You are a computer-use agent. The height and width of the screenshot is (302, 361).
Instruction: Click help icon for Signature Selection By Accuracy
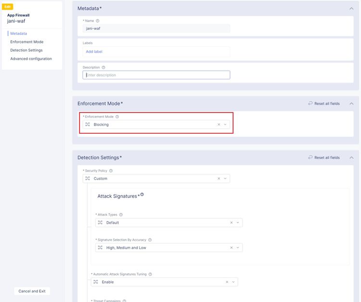coord(150,240)
